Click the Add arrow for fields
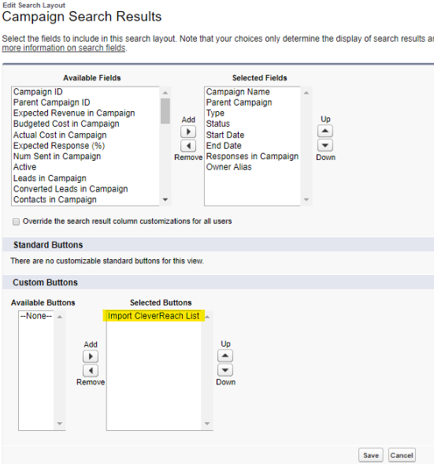 tap(188, 132)
